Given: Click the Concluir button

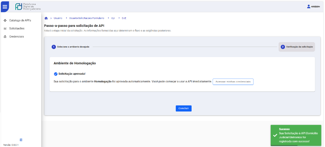Looking at the screenshot, I should (184, 108).
